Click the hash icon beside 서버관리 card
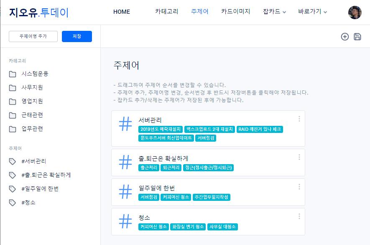This screenshot has height=245, width=370. coord(125,124)
